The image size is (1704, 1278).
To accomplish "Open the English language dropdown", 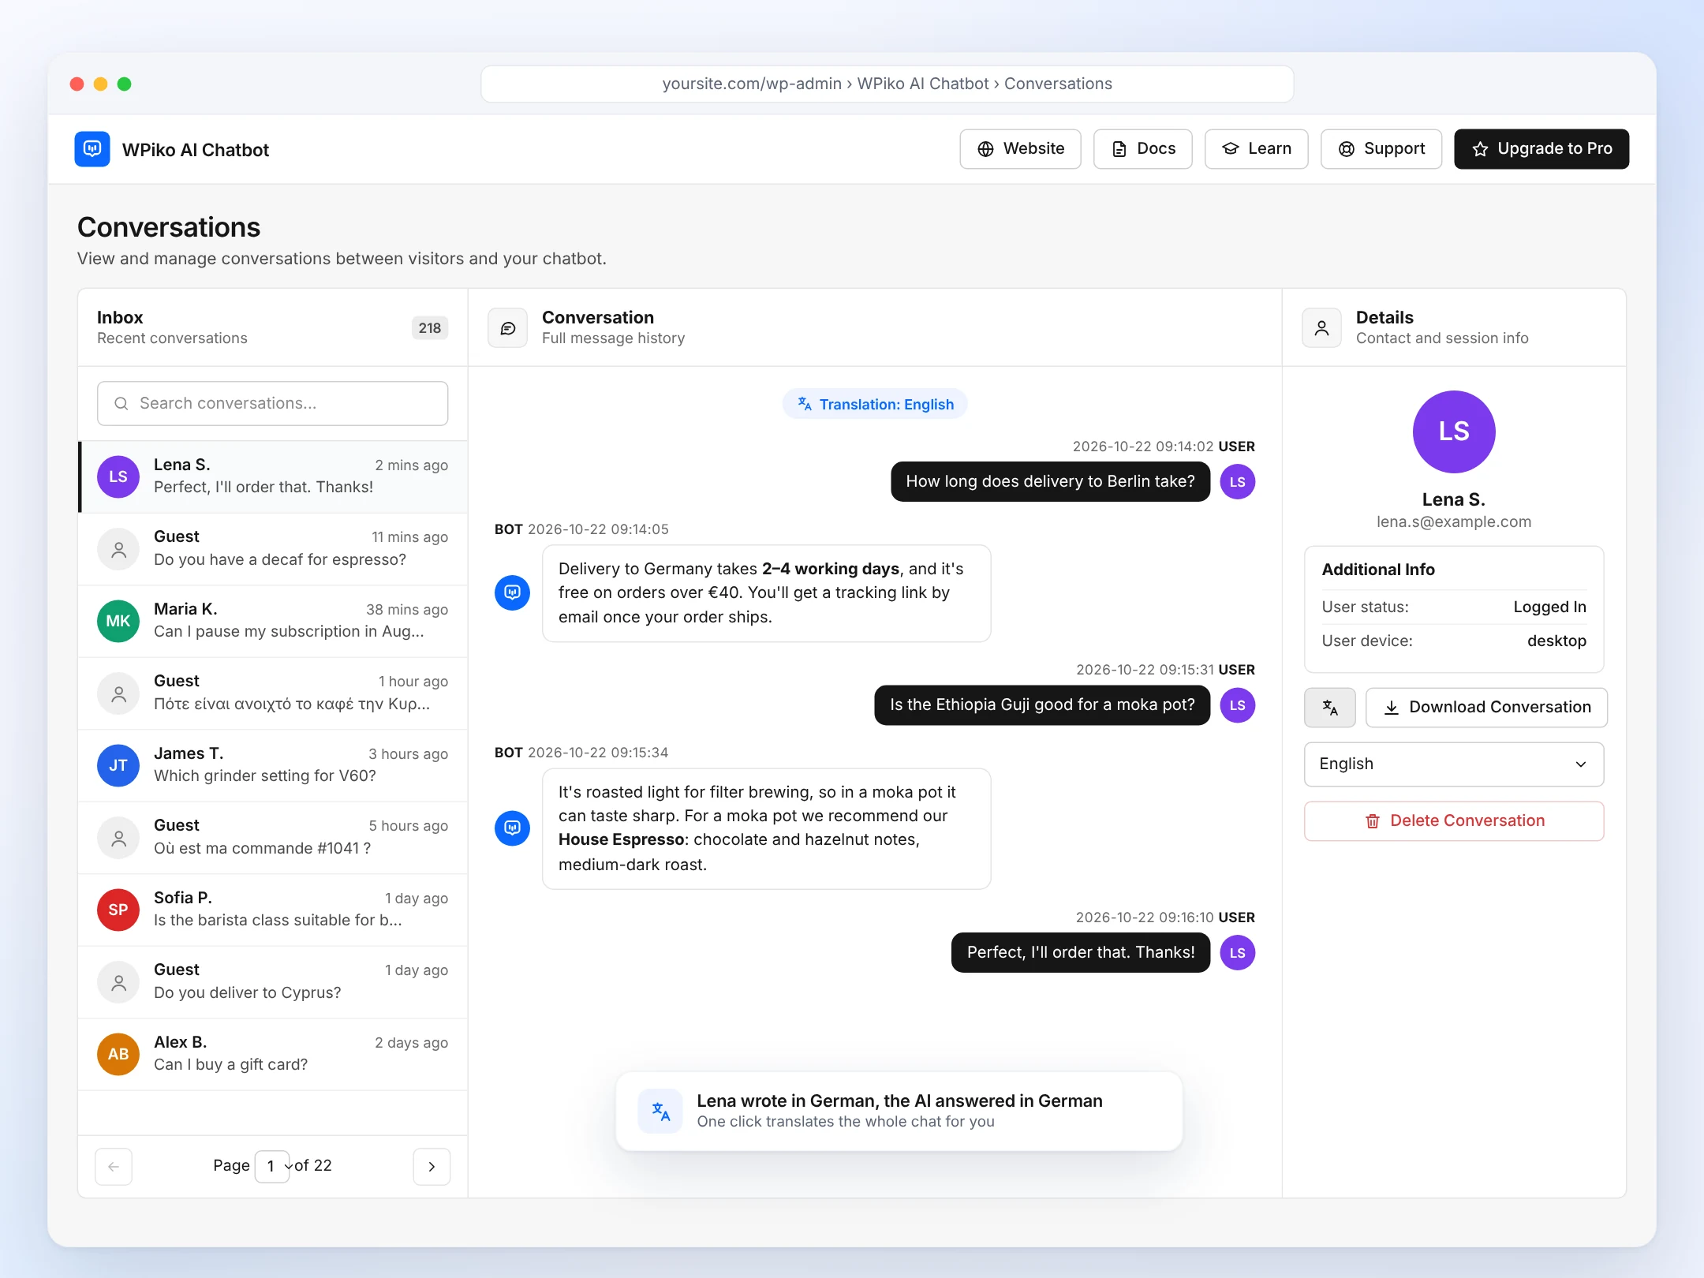I will point(1454,764).
